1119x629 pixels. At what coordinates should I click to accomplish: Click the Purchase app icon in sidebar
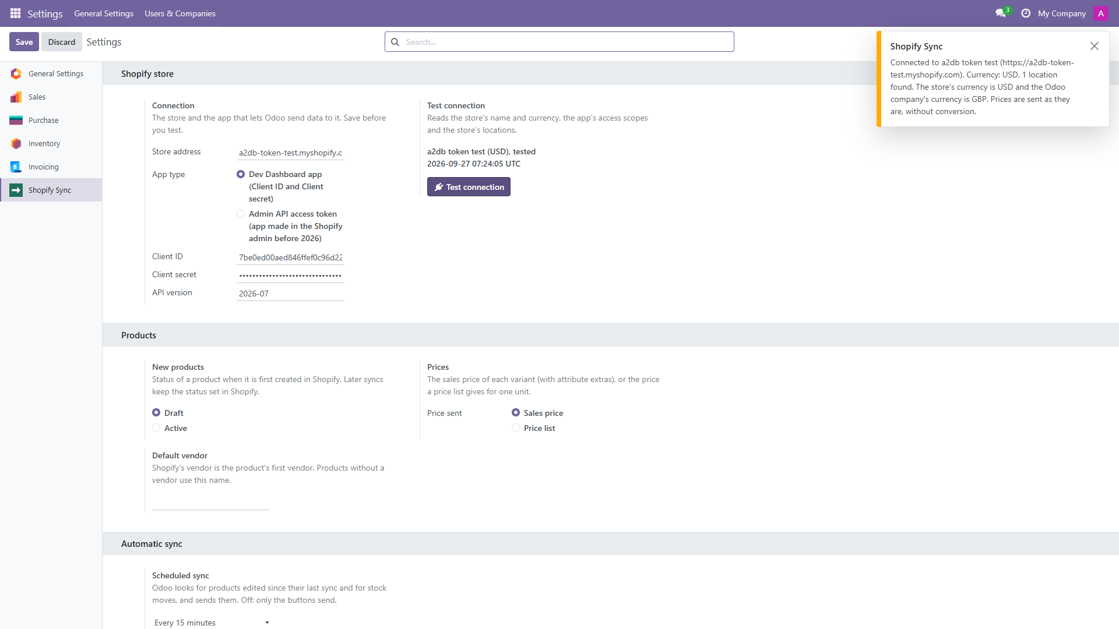click(x=16, y=120)
